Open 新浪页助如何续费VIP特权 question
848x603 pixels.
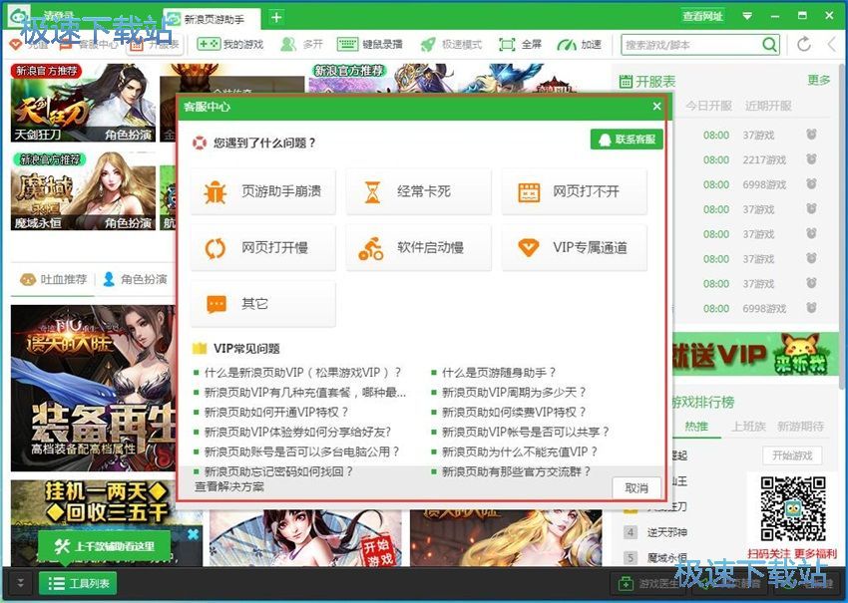514,413
